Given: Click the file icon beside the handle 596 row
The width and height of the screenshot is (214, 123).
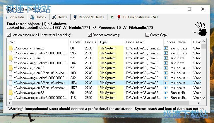Looking at the screenshot, I should 11,53.
